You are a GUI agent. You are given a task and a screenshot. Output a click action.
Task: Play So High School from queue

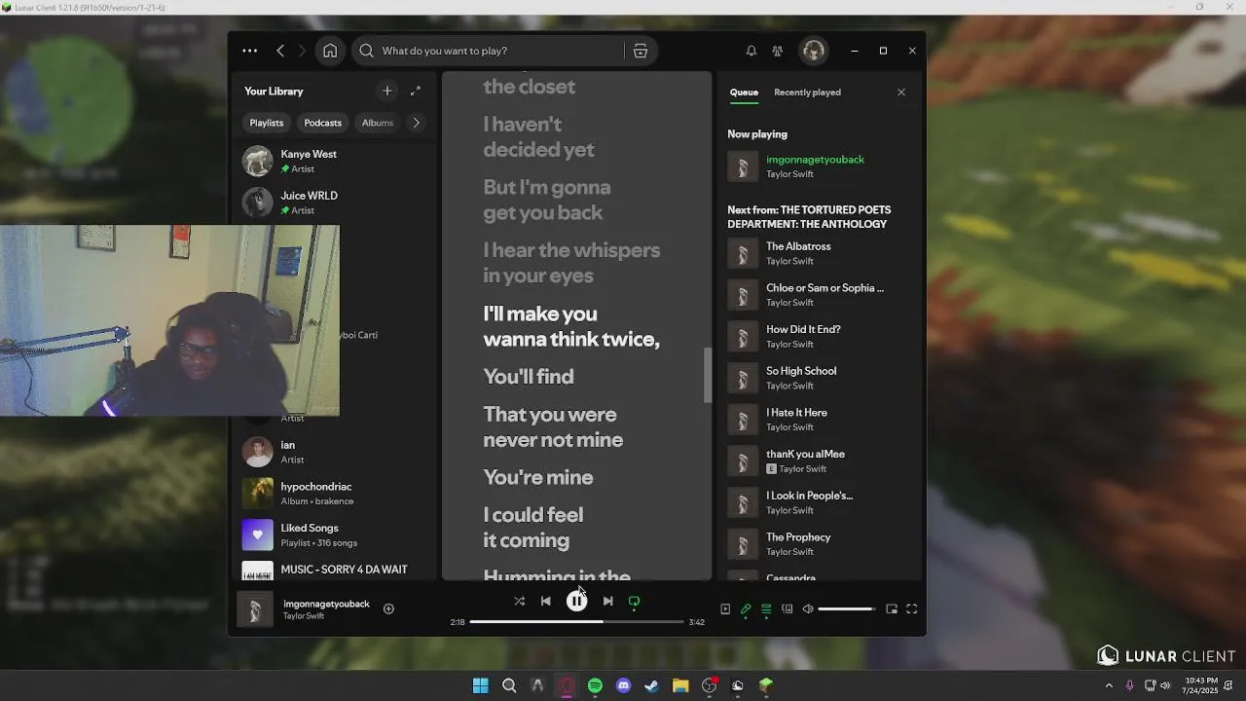[x=821, y=378]
